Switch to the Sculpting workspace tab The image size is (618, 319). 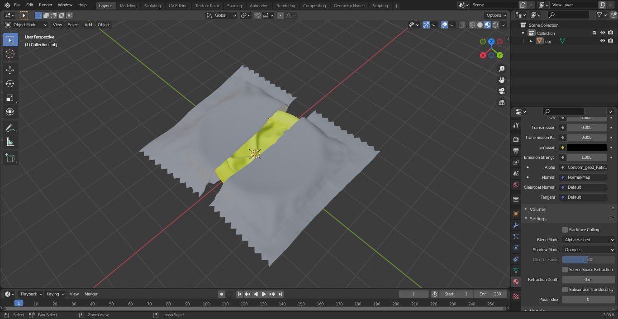[x=152, y=5]
